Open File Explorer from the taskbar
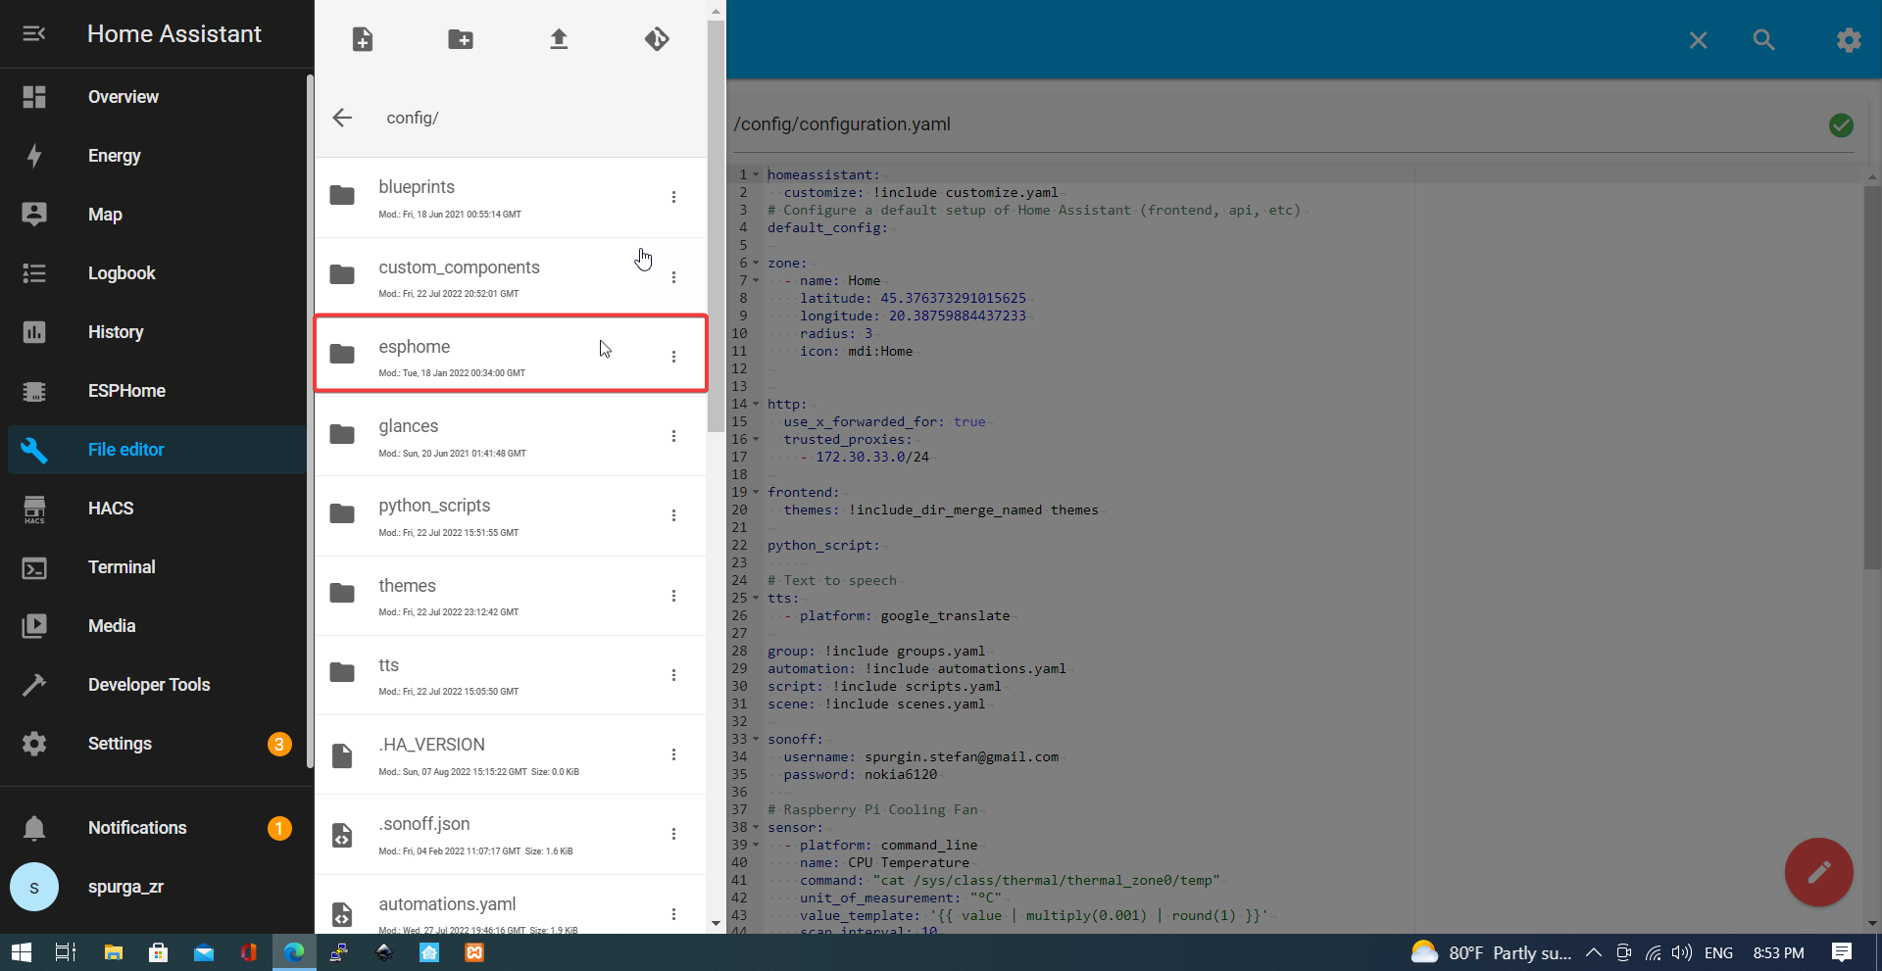The image size is (1882, 971). point(114,952)
